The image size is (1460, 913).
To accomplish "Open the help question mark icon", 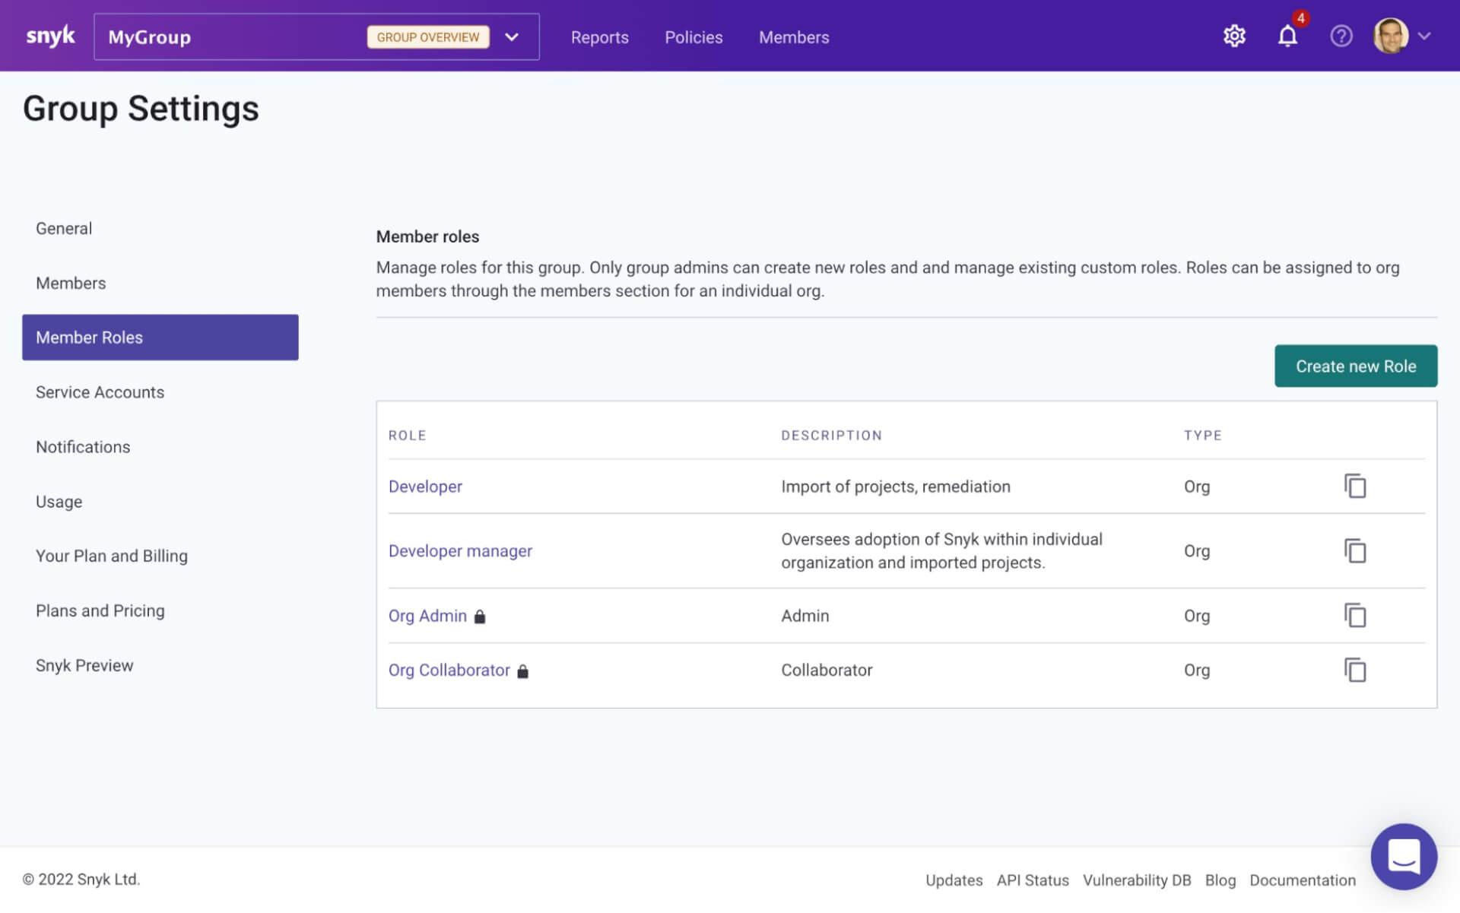I will coord(1341,36).
